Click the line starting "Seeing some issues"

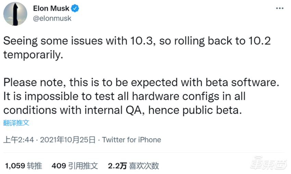137,42
